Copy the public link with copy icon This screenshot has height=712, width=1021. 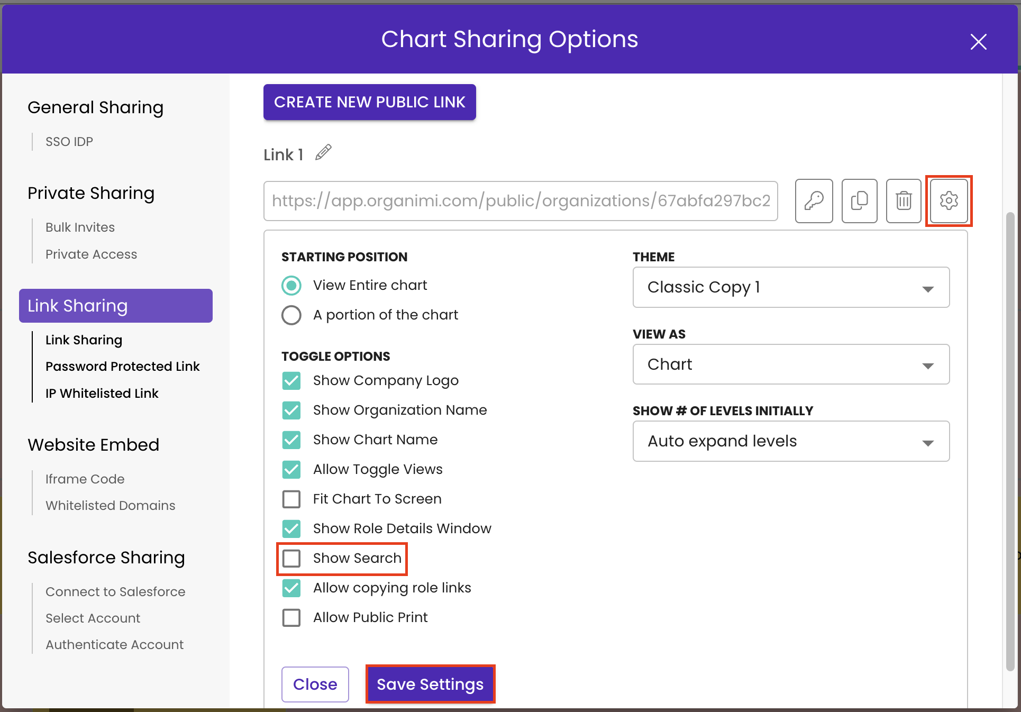[x=859, y=201]
